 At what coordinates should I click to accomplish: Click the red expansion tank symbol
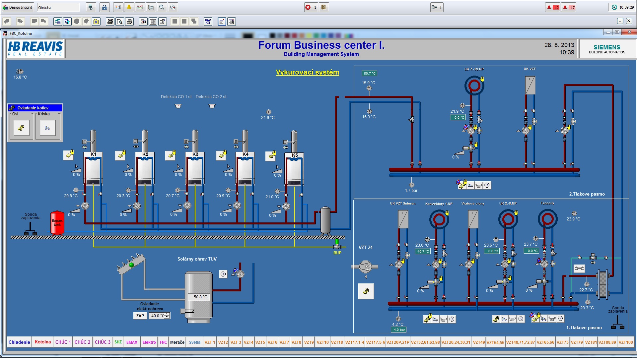click(x=57, y=223)
